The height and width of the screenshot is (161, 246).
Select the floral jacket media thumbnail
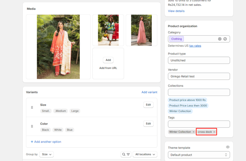pyautogui.click(x=108, y=30)
